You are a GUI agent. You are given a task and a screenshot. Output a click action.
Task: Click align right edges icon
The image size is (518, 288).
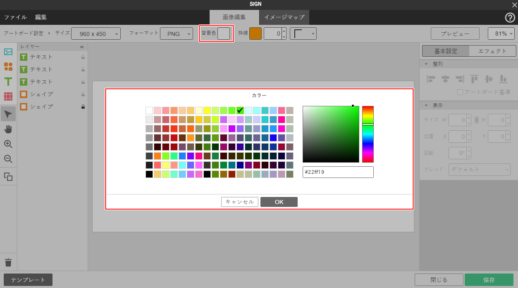pos(460,79)
